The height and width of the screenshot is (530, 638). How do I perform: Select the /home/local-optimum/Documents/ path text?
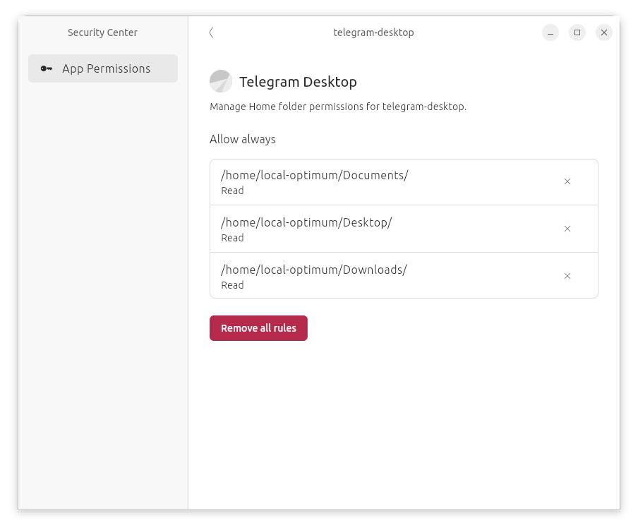[x=315, y=175]
